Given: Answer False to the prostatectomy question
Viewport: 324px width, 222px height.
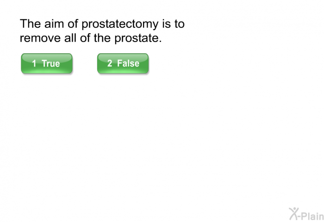Looking at the screenshot, I should pos(123,63).
